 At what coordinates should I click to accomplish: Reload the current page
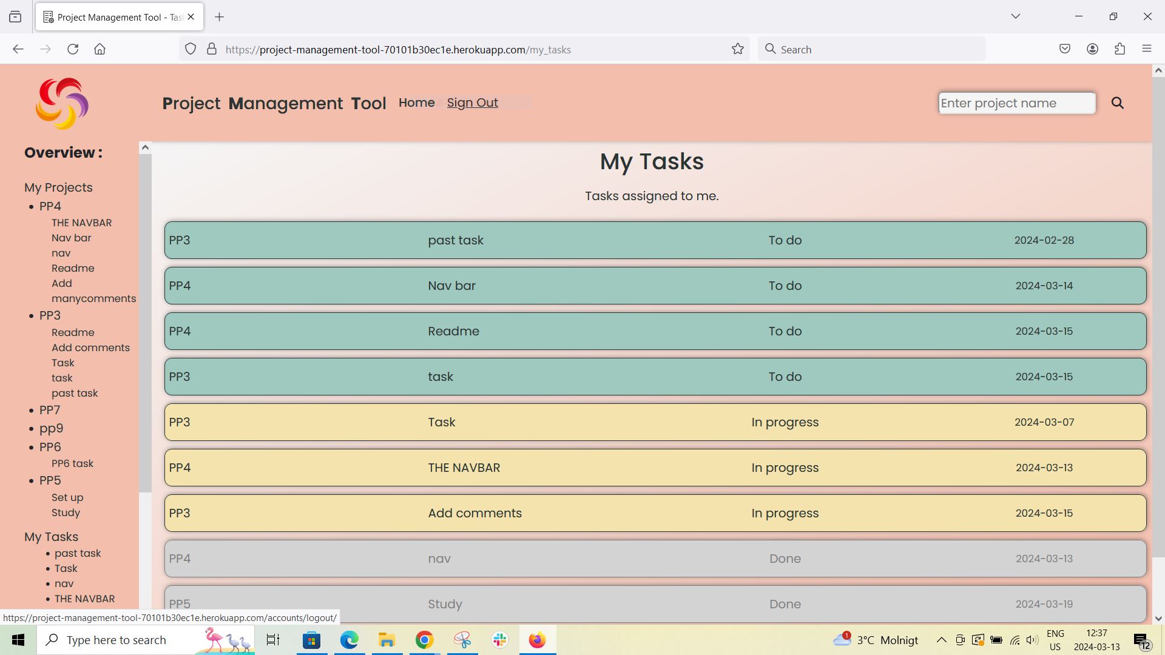click(73, 49)
